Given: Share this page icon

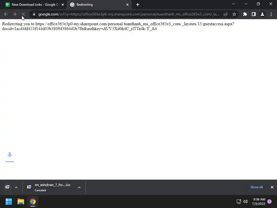Looking at the screenshot, I should [226, 14].
